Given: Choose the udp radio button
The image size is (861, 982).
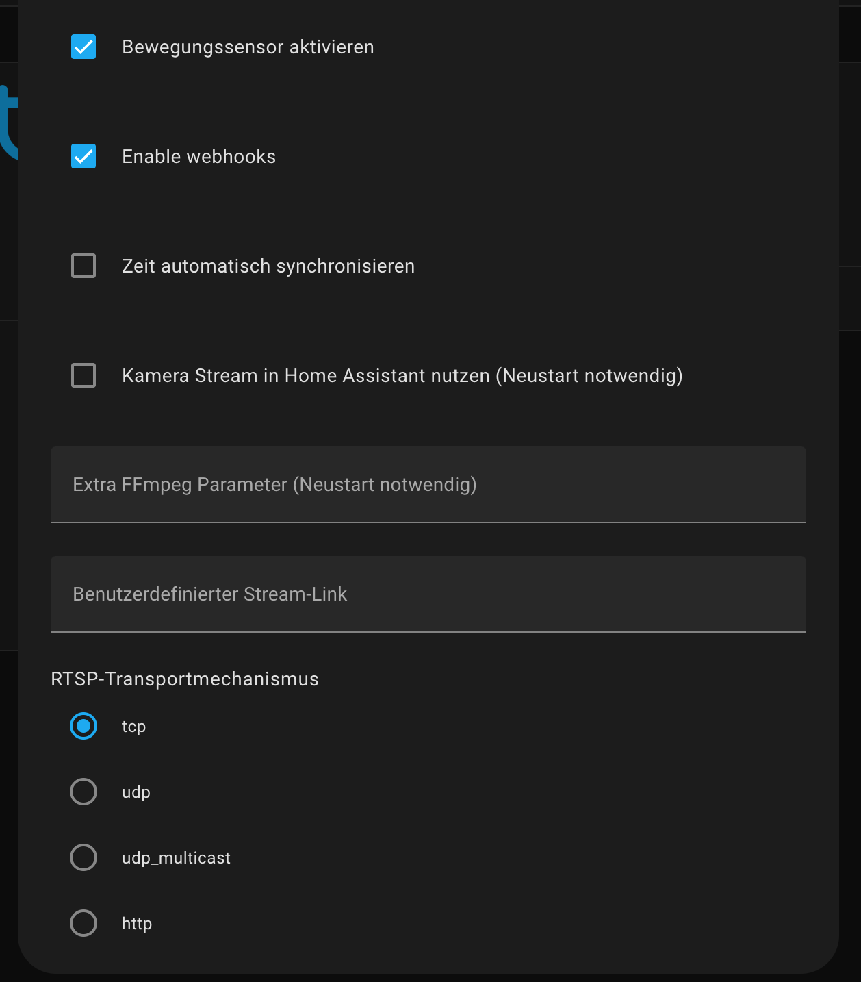Looking at the screenshot, I should click(83, 792).
